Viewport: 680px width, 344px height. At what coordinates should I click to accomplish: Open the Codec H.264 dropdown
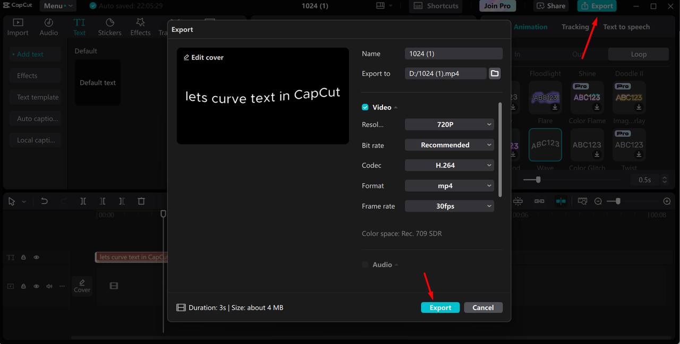point(449,165)
